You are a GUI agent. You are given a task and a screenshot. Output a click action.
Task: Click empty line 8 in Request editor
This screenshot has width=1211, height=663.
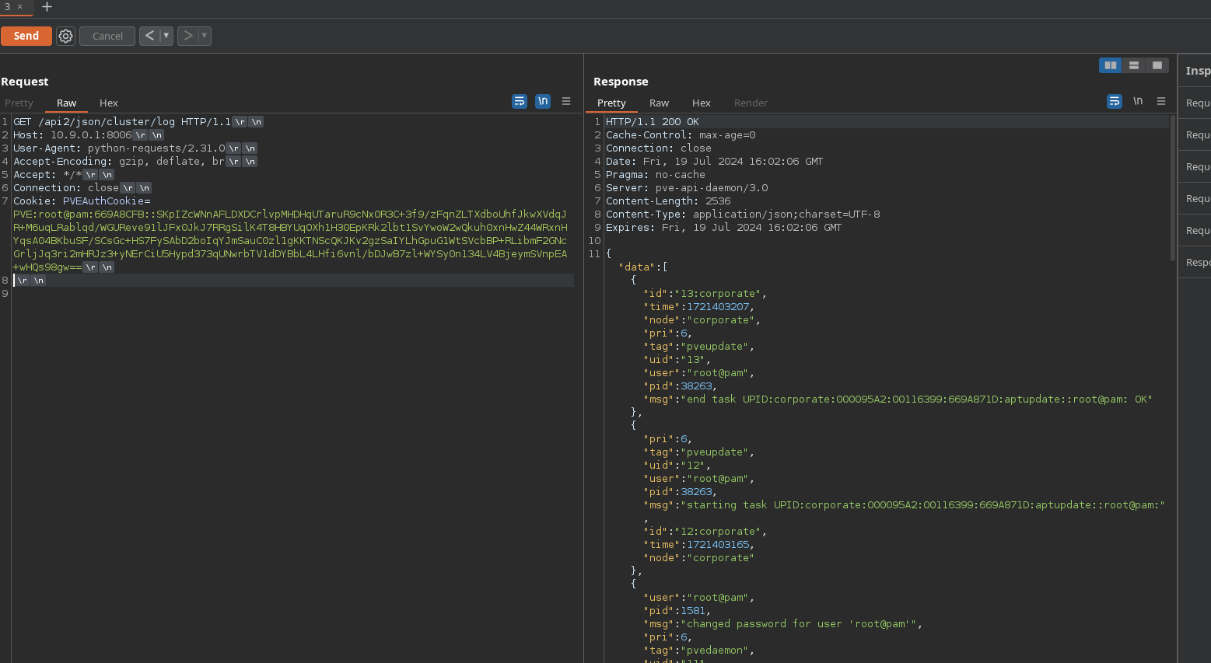pos(294,280)
